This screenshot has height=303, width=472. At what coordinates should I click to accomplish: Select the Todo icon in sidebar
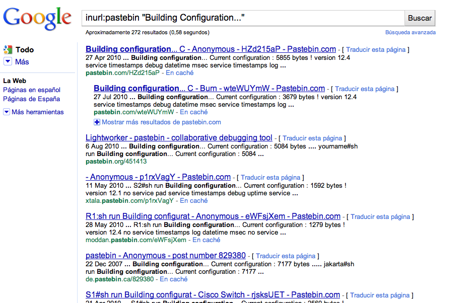[x=8, y=50]
